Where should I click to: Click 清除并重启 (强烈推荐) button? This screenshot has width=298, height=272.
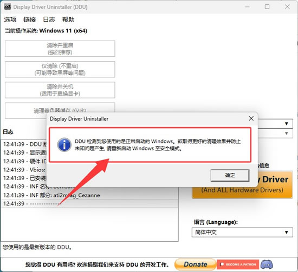coord(60,49)
